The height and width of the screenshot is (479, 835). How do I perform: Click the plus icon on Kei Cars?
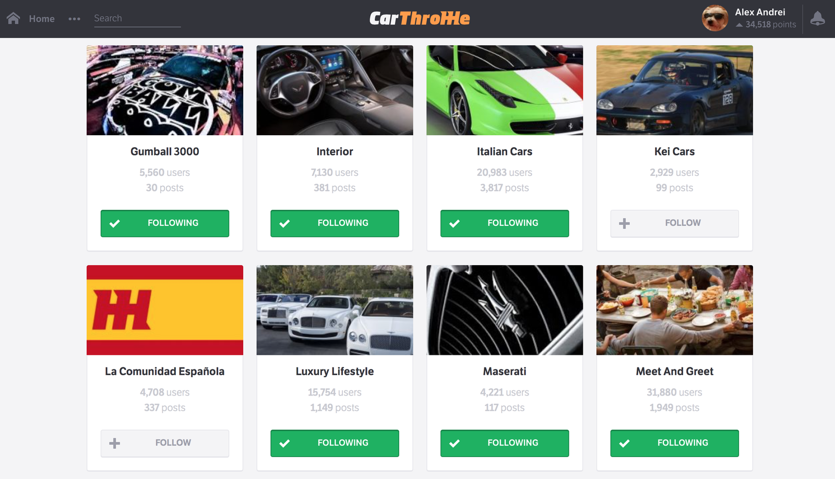click(624, 223)
